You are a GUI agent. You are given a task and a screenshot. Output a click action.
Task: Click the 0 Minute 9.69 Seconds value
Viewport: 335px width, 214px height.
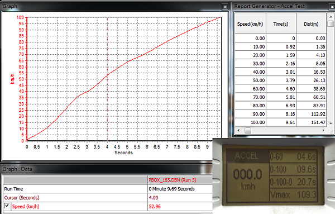(171, 189)
